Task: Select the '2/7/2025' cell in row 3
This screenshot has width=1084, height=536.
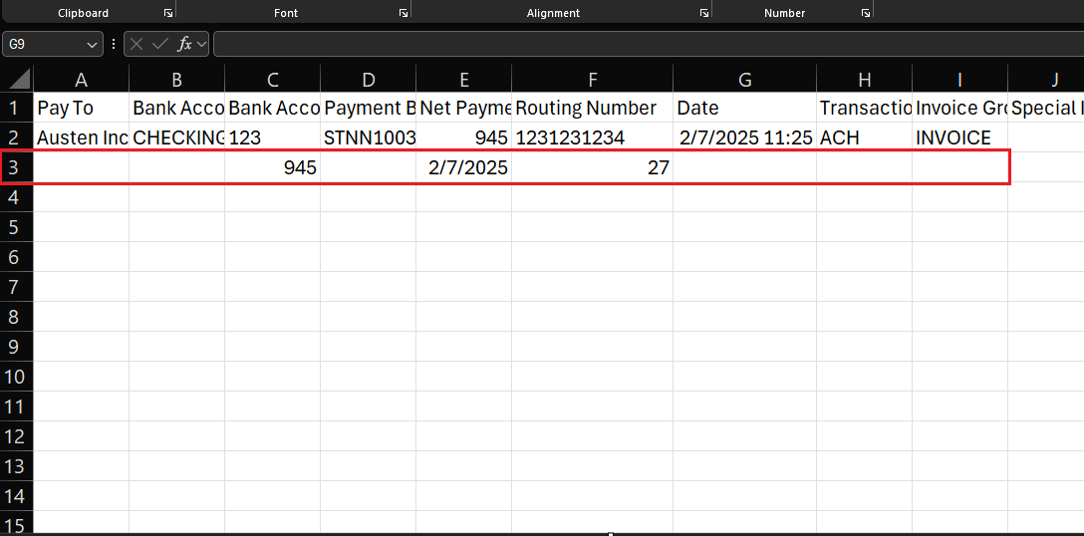Action: [464, 167]
